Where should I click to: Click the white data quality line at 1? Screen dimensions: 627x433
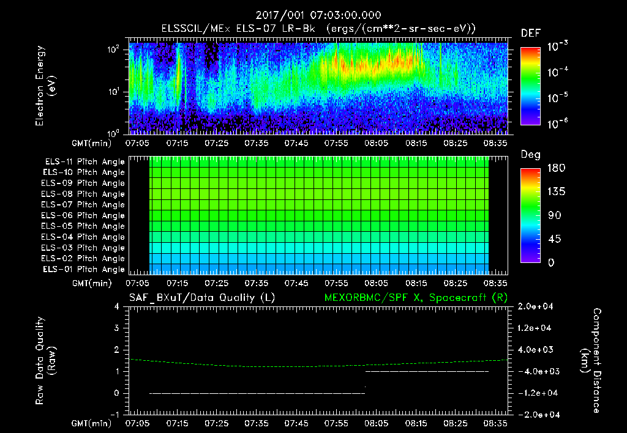[x=427, y=371]
